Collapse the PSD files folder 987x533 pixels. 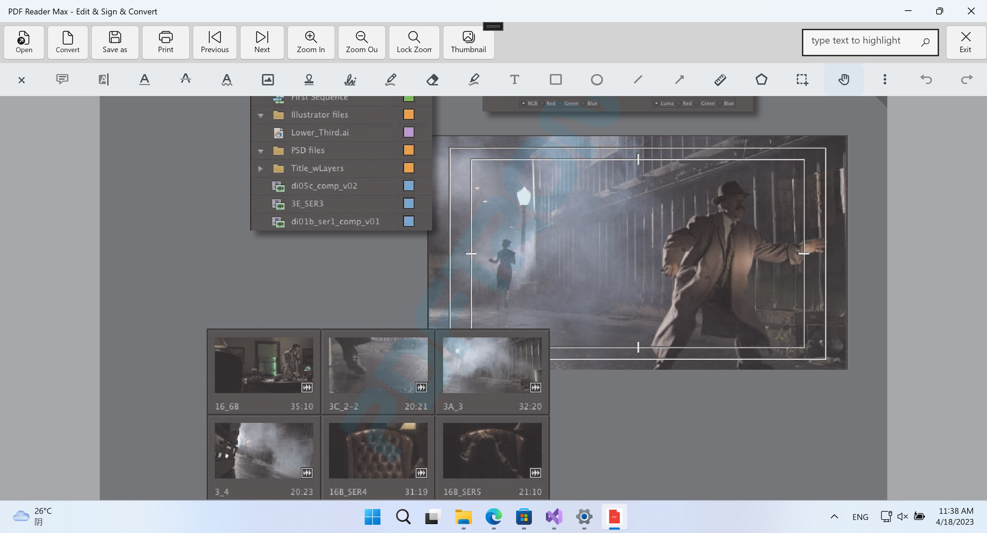pos(260,151)
